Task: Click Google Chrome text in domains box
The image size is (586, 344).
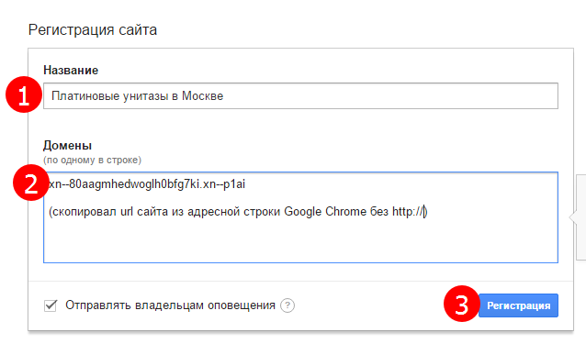Action: coord(325,212)
